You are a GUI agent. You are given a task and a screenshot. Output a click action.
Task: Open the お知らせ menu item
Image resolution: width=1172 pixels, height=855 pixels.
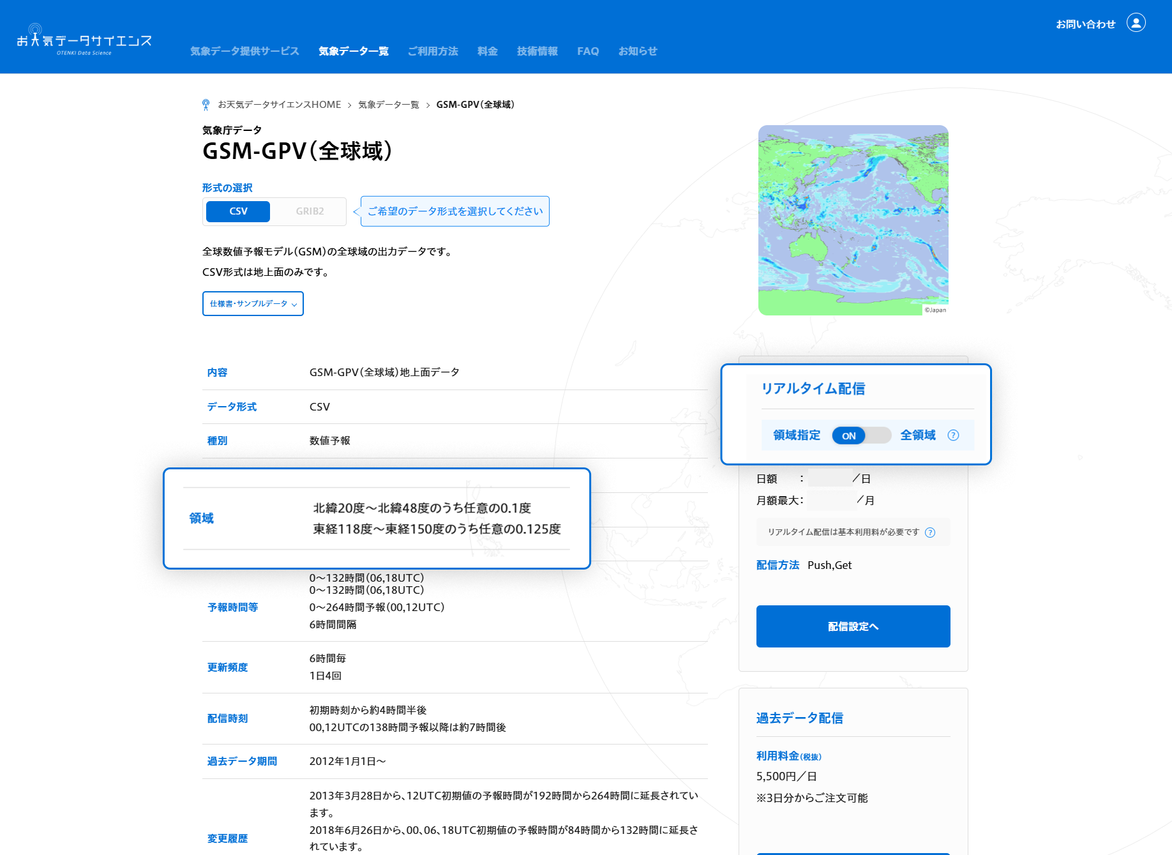638,51
